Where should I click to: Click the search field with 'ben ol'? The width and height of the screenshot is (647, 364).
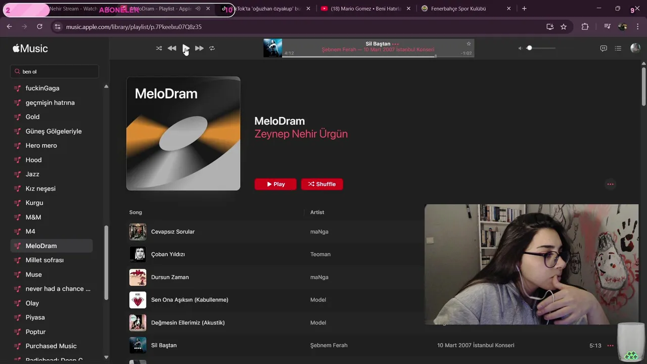55,71
